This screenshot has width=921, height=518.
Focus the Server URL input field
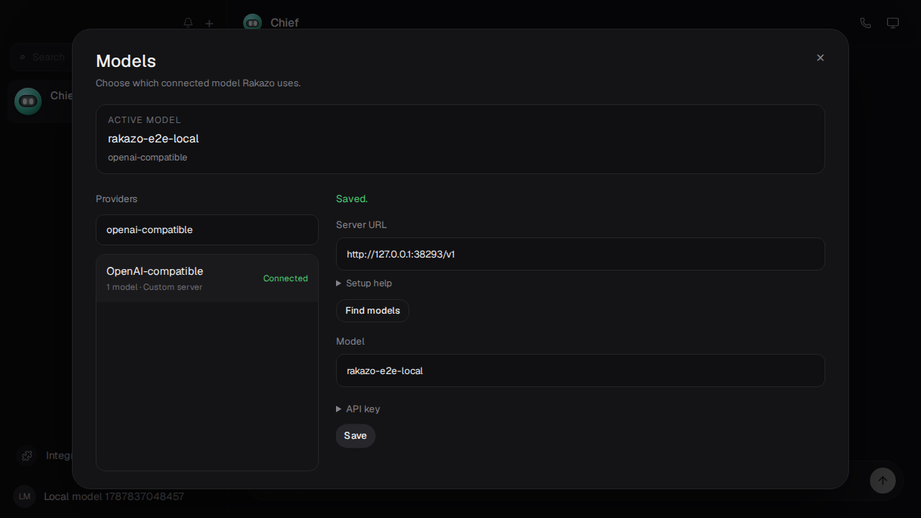[x=580, y=254]
